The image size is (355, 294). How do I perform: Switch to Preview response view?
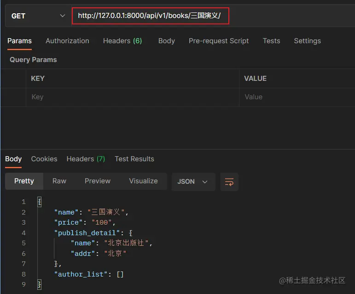click(x=97, y=181)
